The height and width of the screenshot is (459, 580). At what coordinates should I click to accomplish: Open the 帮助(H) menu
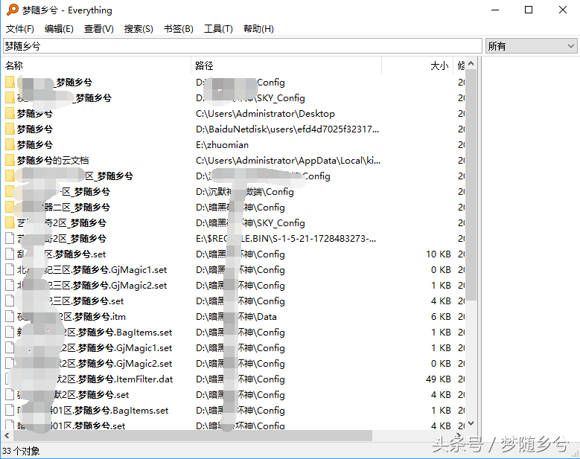click(x=258, y=29)
